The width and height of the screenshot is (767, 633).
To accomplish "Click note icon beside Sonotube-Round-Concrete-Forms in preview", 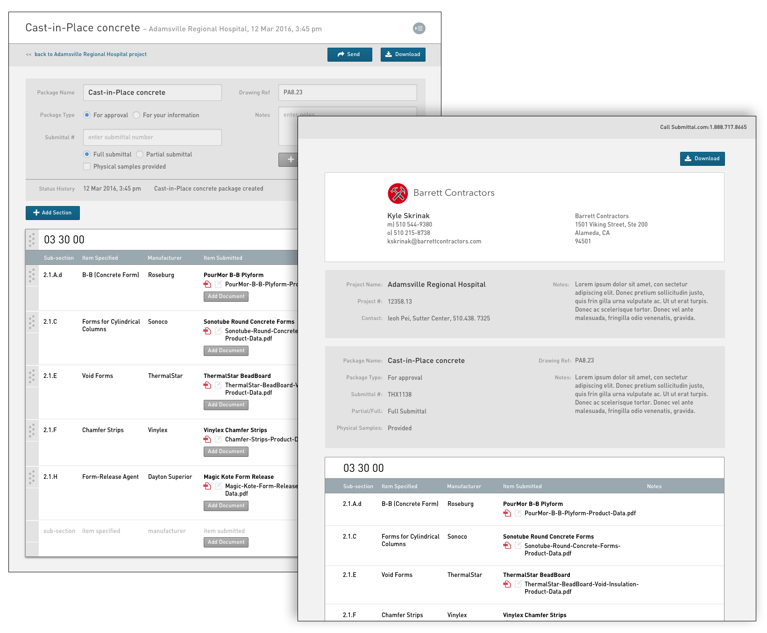I will (518, 546).
